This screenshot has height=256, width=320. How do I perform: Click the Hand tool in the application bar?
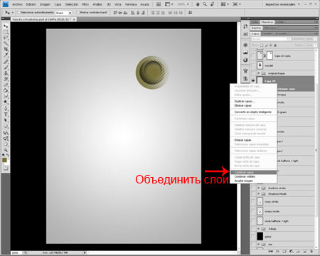(198, 4)
